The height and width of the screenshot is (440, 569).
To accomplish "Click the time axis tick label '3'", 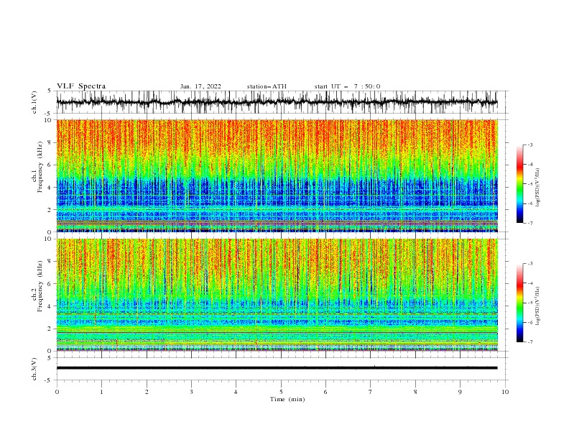I will (x=191, y=392).
